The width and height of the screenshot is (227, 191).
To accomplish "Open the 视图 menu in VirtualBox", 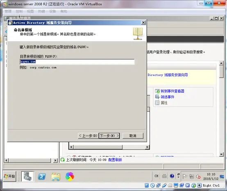I will 30,12.
